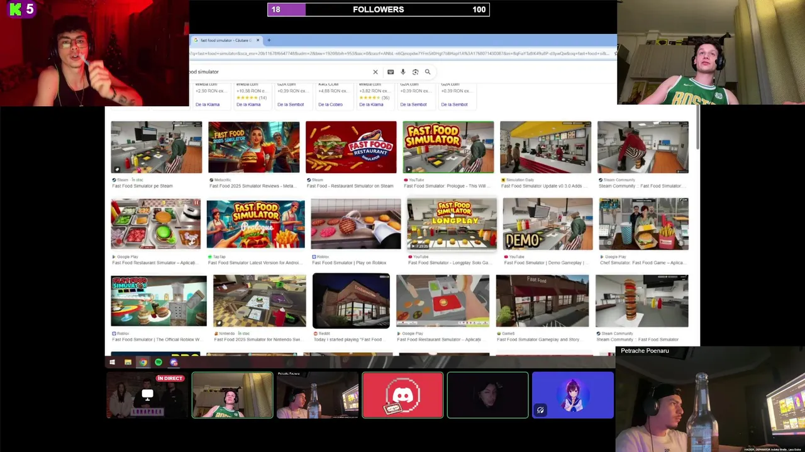
Task: Open Google Play 'Fast Food Restaurant Simulator' image in second row
Action: pyautogui.click(x=156, y=224)
